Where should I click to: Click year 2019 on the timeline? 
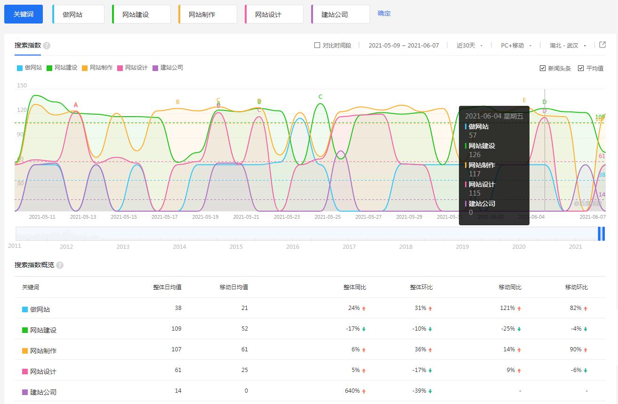462,246
